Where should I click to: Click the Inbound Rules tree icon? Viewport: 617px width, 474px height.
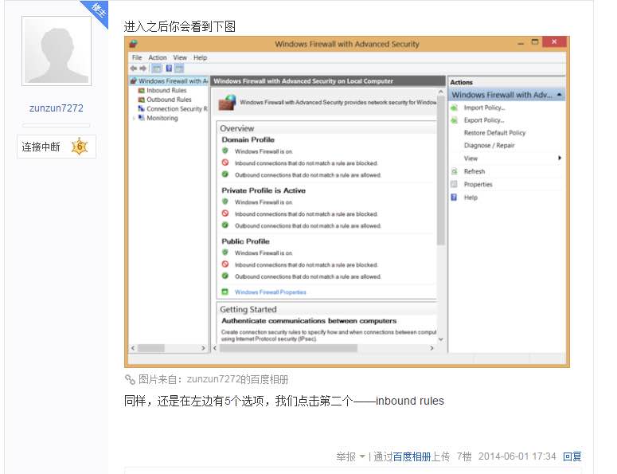click(141, 90)
